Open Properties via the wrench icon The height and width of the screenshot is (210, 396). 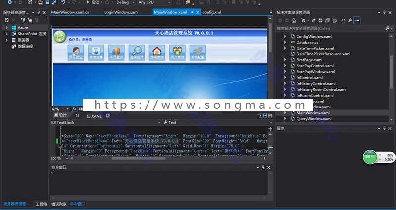[350, 21]
